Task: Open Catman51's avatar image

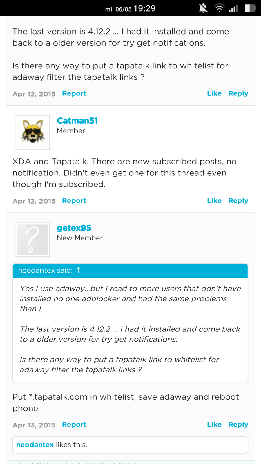Action: [33, 133]
